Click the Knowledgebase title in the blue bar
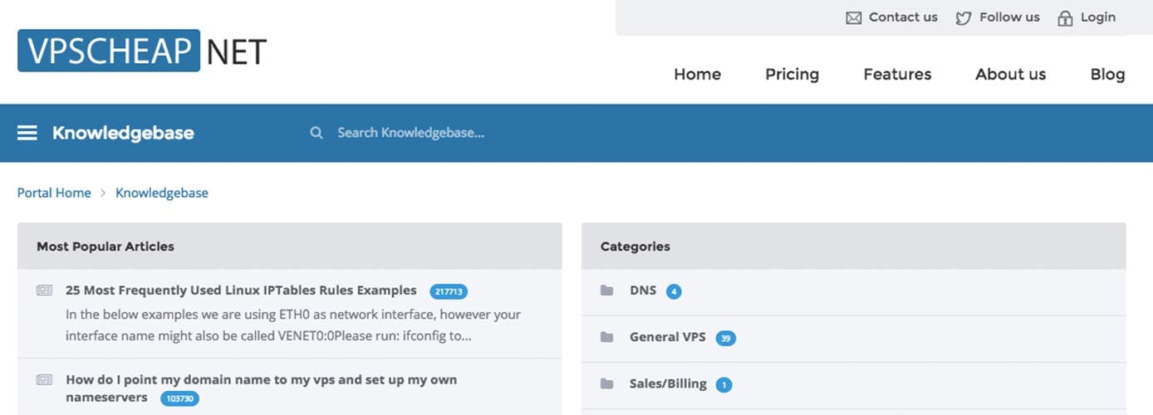Image resolution: width=1153 pixels, height=415 pixels. coord(123,133)
